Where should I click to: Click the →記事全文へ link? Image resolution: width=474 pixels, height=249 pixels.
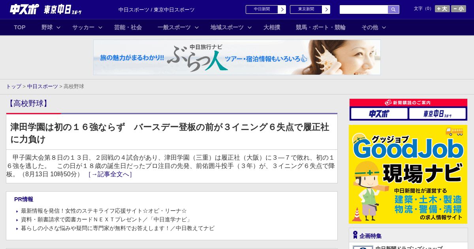(x=110, y=174)
